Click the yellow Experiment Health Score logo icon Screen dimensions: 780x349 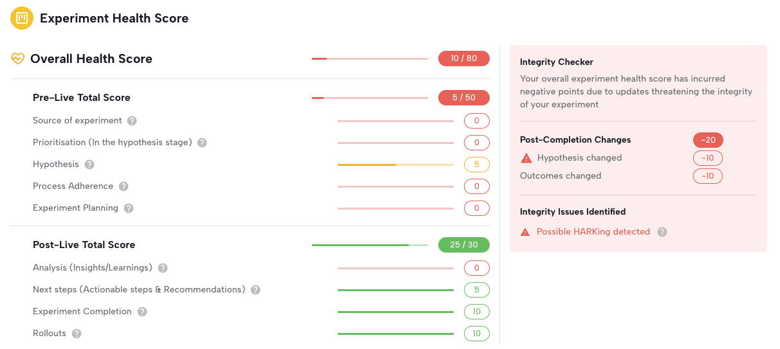tap(22, 18)
